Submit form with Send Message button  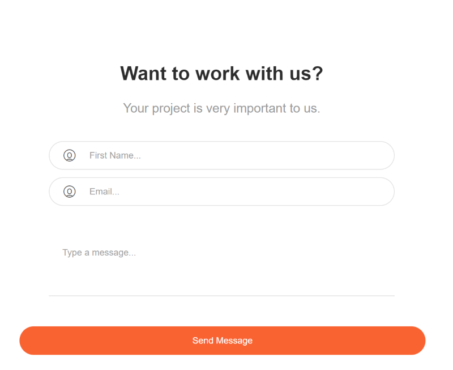[222, 341]
